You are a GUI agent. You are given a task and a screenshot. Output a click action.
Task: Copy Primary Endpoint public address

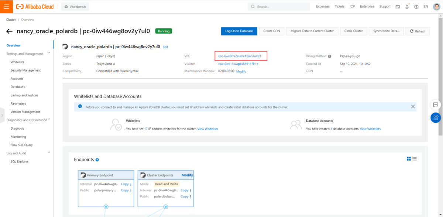125,190
